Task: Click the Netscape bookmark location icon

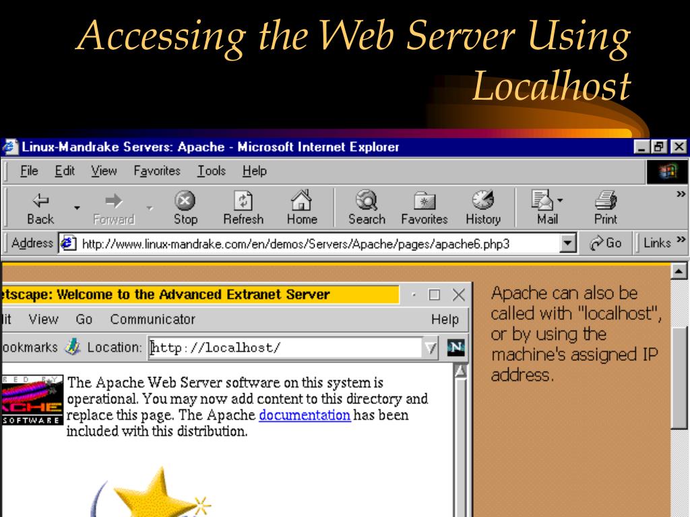Action: coord(73,347)
